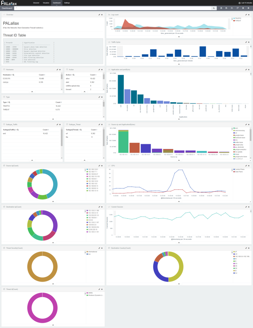Open the Last 15 minutes time picker
The height and width of the screenshot is (328, 253).
(245, 3)
